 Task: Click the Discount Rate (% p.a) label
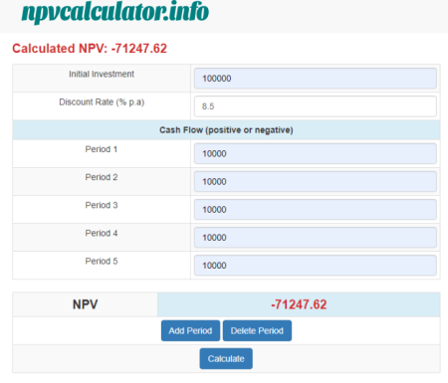[x=102, y=102]
